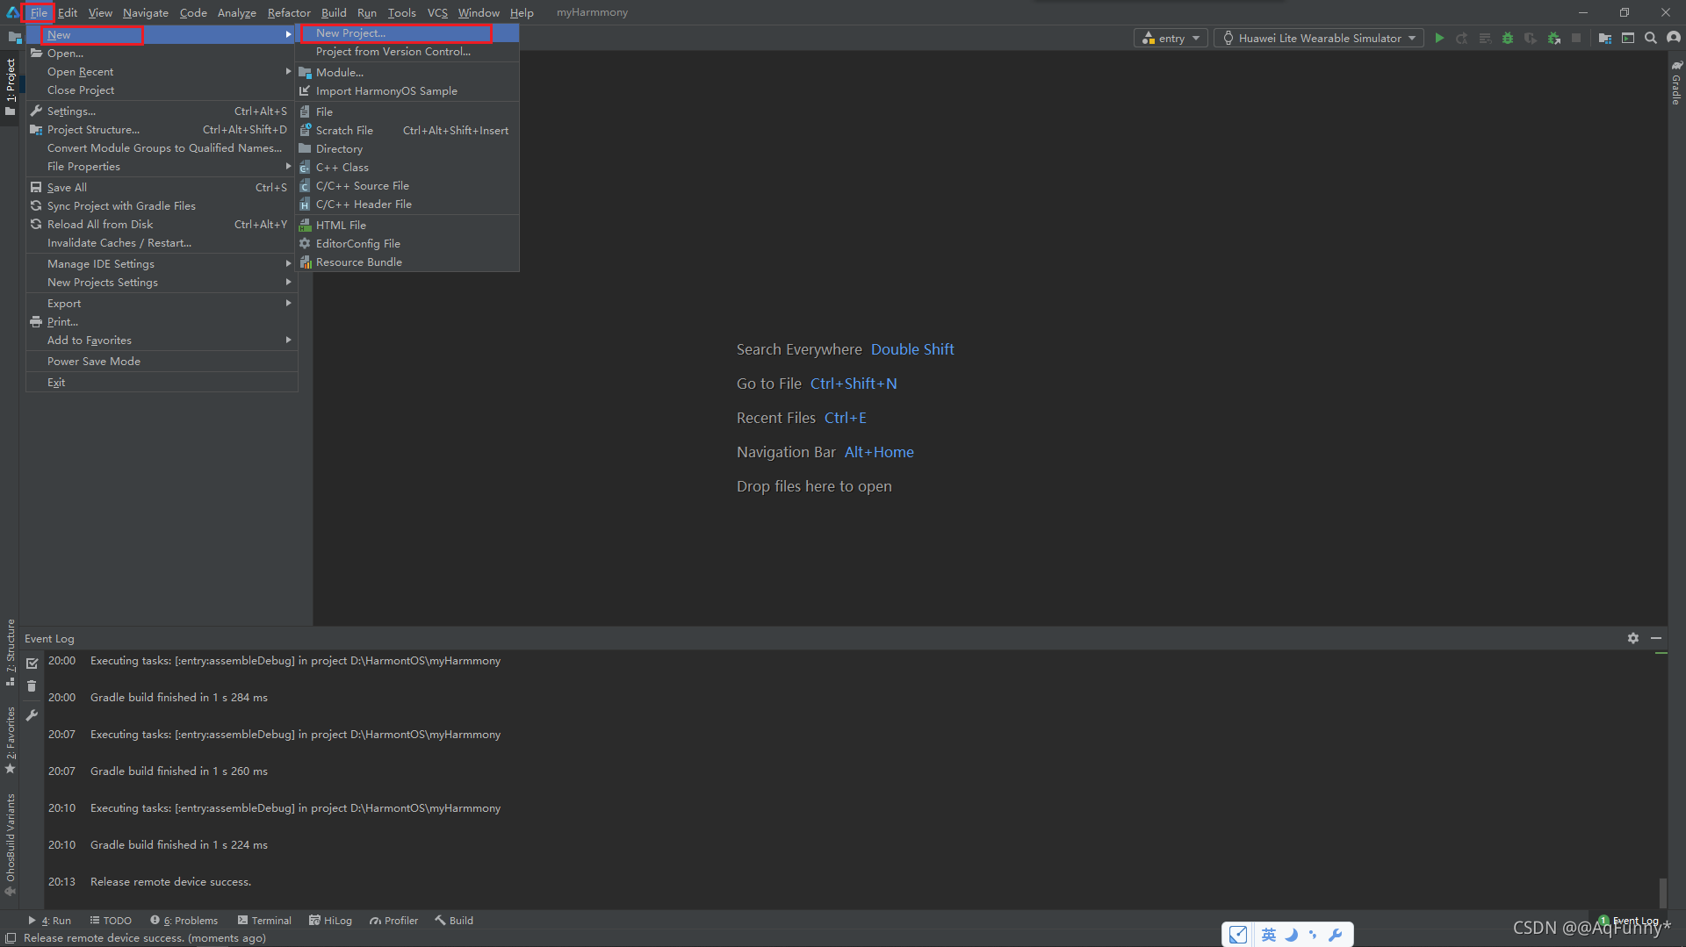
Task: Click the Event Log vertical scrollbar thumb
Action: click(x=1661, y=893)
